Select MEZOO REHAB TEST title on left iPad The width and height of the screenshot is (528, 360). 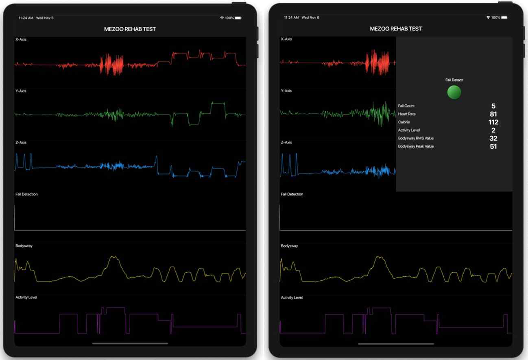(x=130, y=29)
